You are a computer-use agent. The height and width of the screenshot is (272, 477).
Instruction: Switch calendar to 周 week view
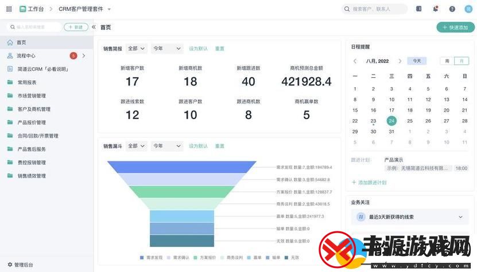(x=447, y=61)
